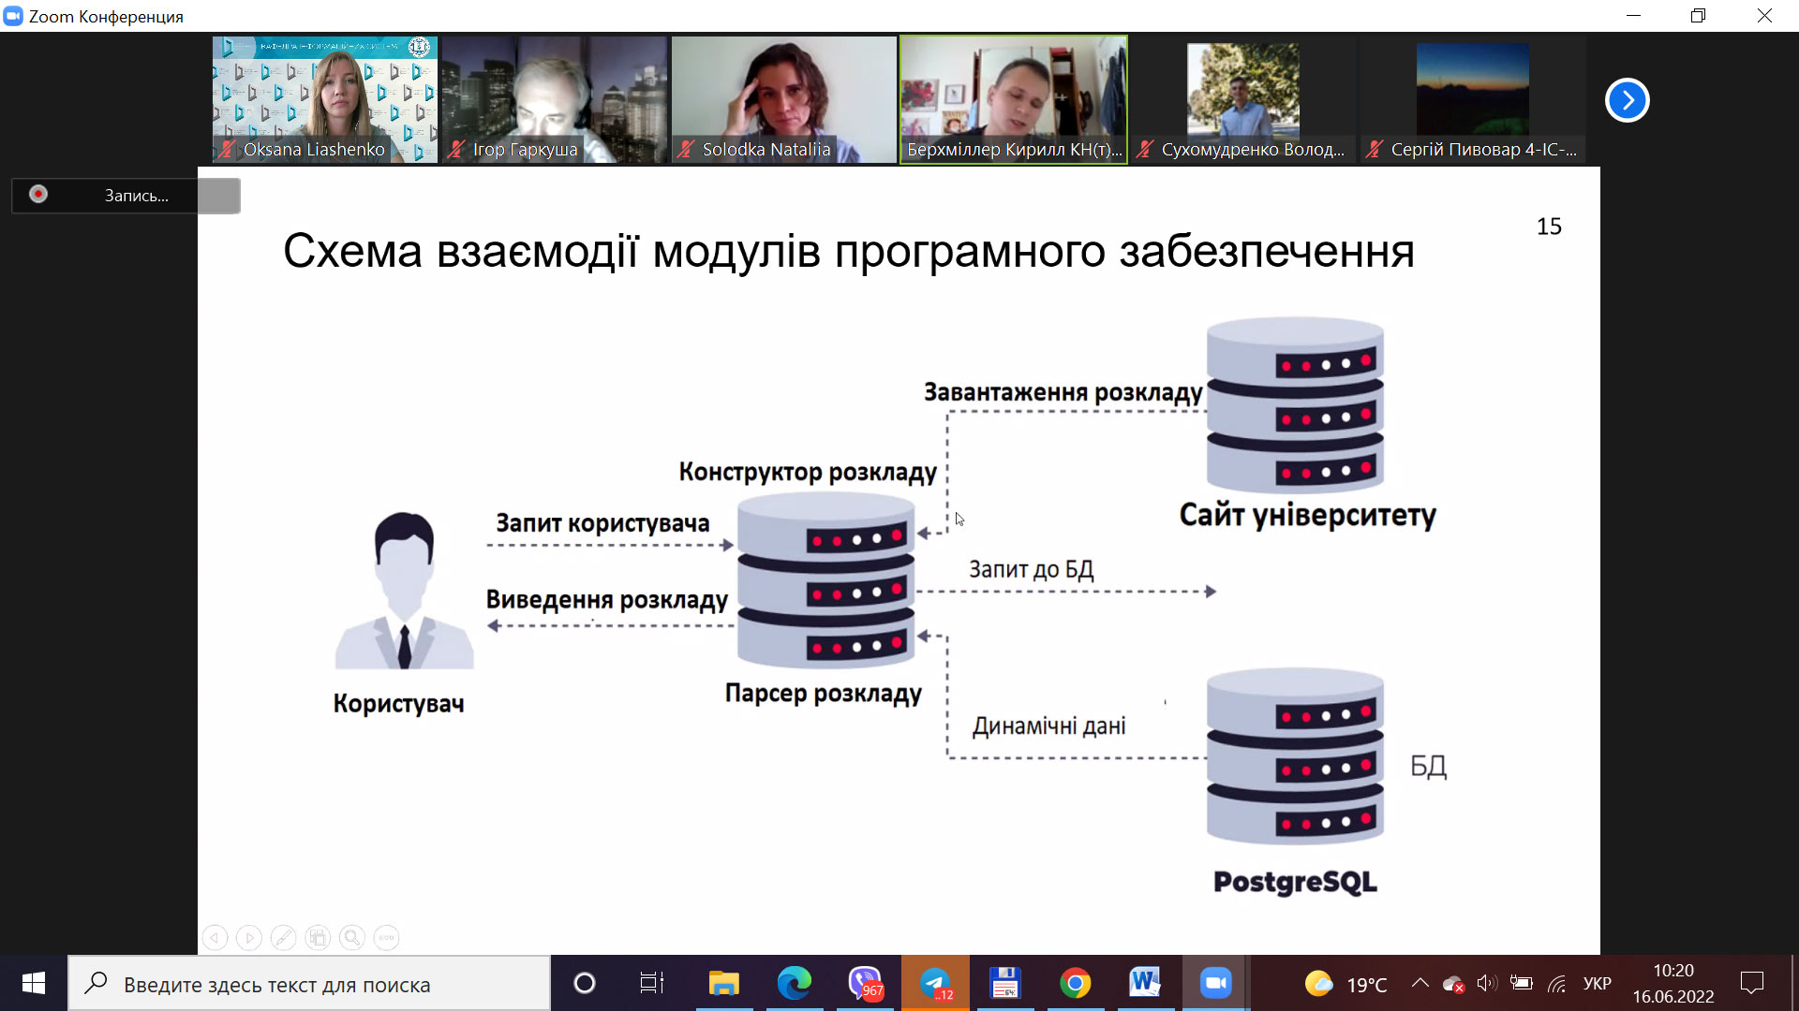Expand hidden system tray icons chevron
1799x1011 pixels.
coord(1420,983)
